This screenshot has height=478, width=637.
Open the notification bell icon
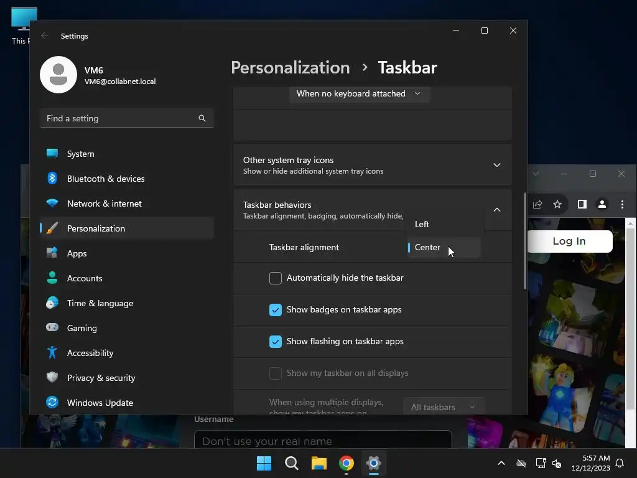point(620,463)
